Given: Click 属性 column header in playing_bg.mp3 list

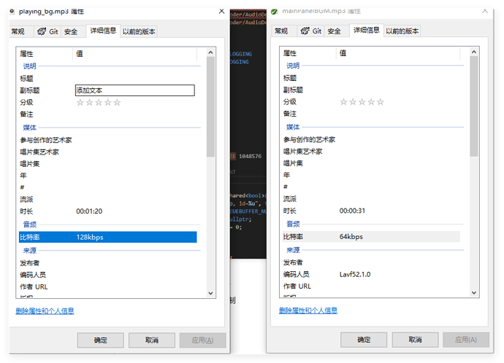Looking at the screenshot, I should coord(45,53).
